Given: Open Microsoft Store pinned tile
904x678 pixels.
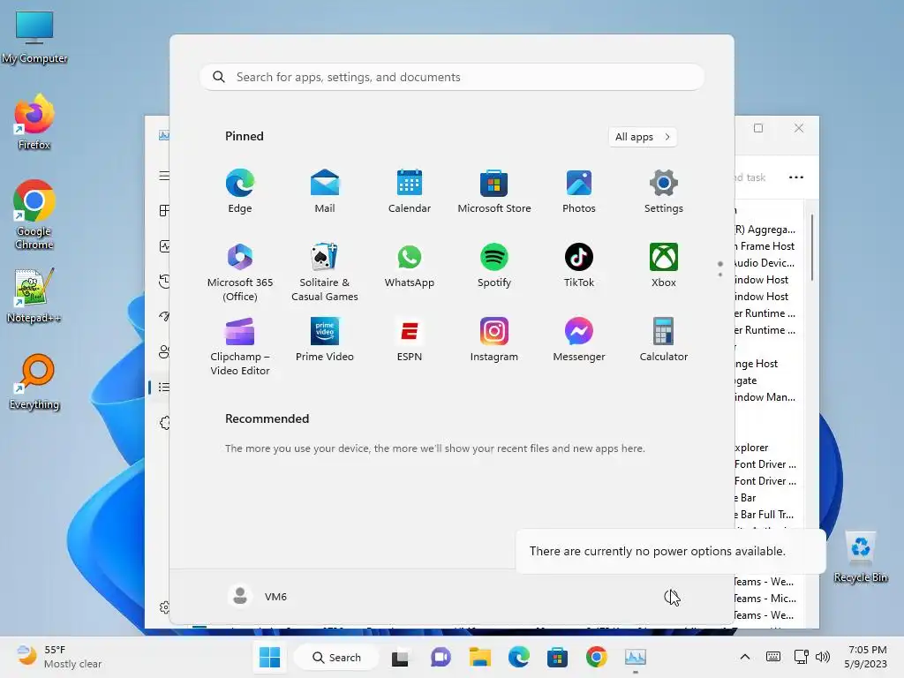Looking at the screenshot, I should point(494,192).
